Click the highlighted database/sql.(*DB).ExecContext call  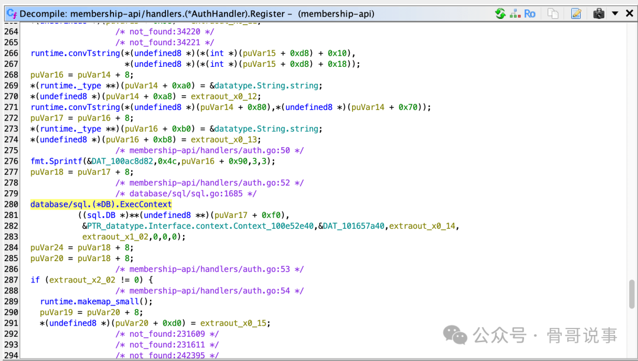[x=101, y=204]
